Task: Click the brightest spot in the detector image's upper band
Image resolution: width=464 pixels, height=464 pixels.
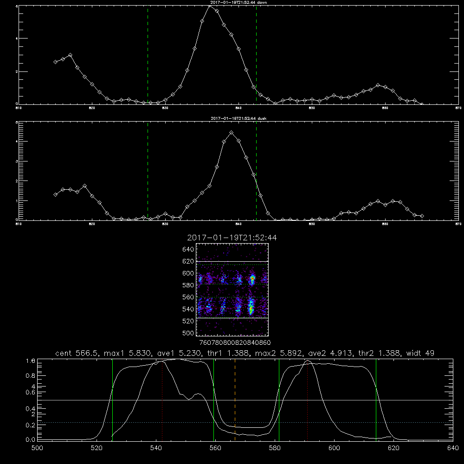Action: 252,278
